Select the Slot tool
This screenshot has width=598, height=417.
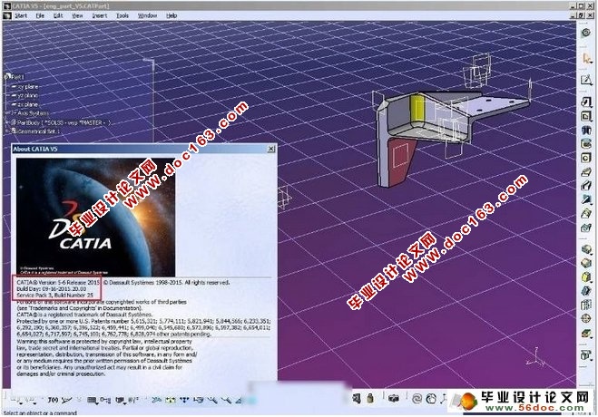586,186
